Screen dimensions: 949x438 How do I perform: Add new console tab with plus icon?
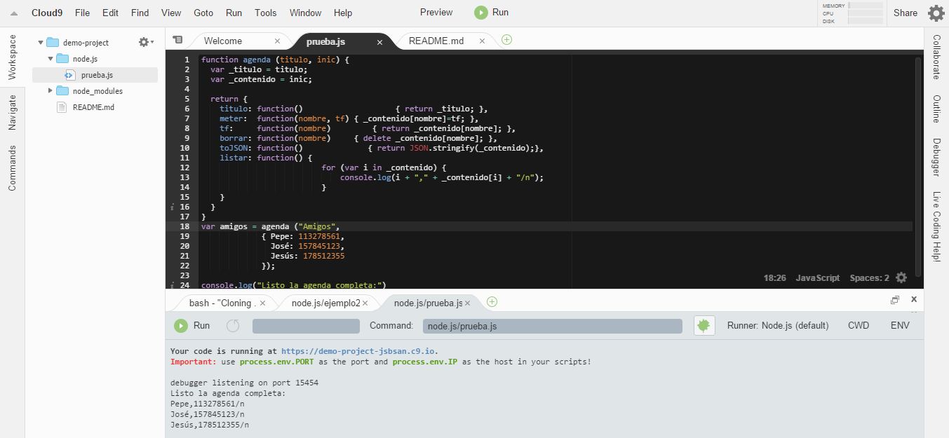point(492,301)
